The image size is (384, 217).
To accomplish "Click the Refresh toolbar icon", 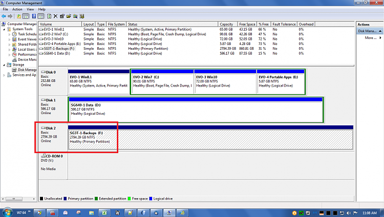I will [49, 16].
